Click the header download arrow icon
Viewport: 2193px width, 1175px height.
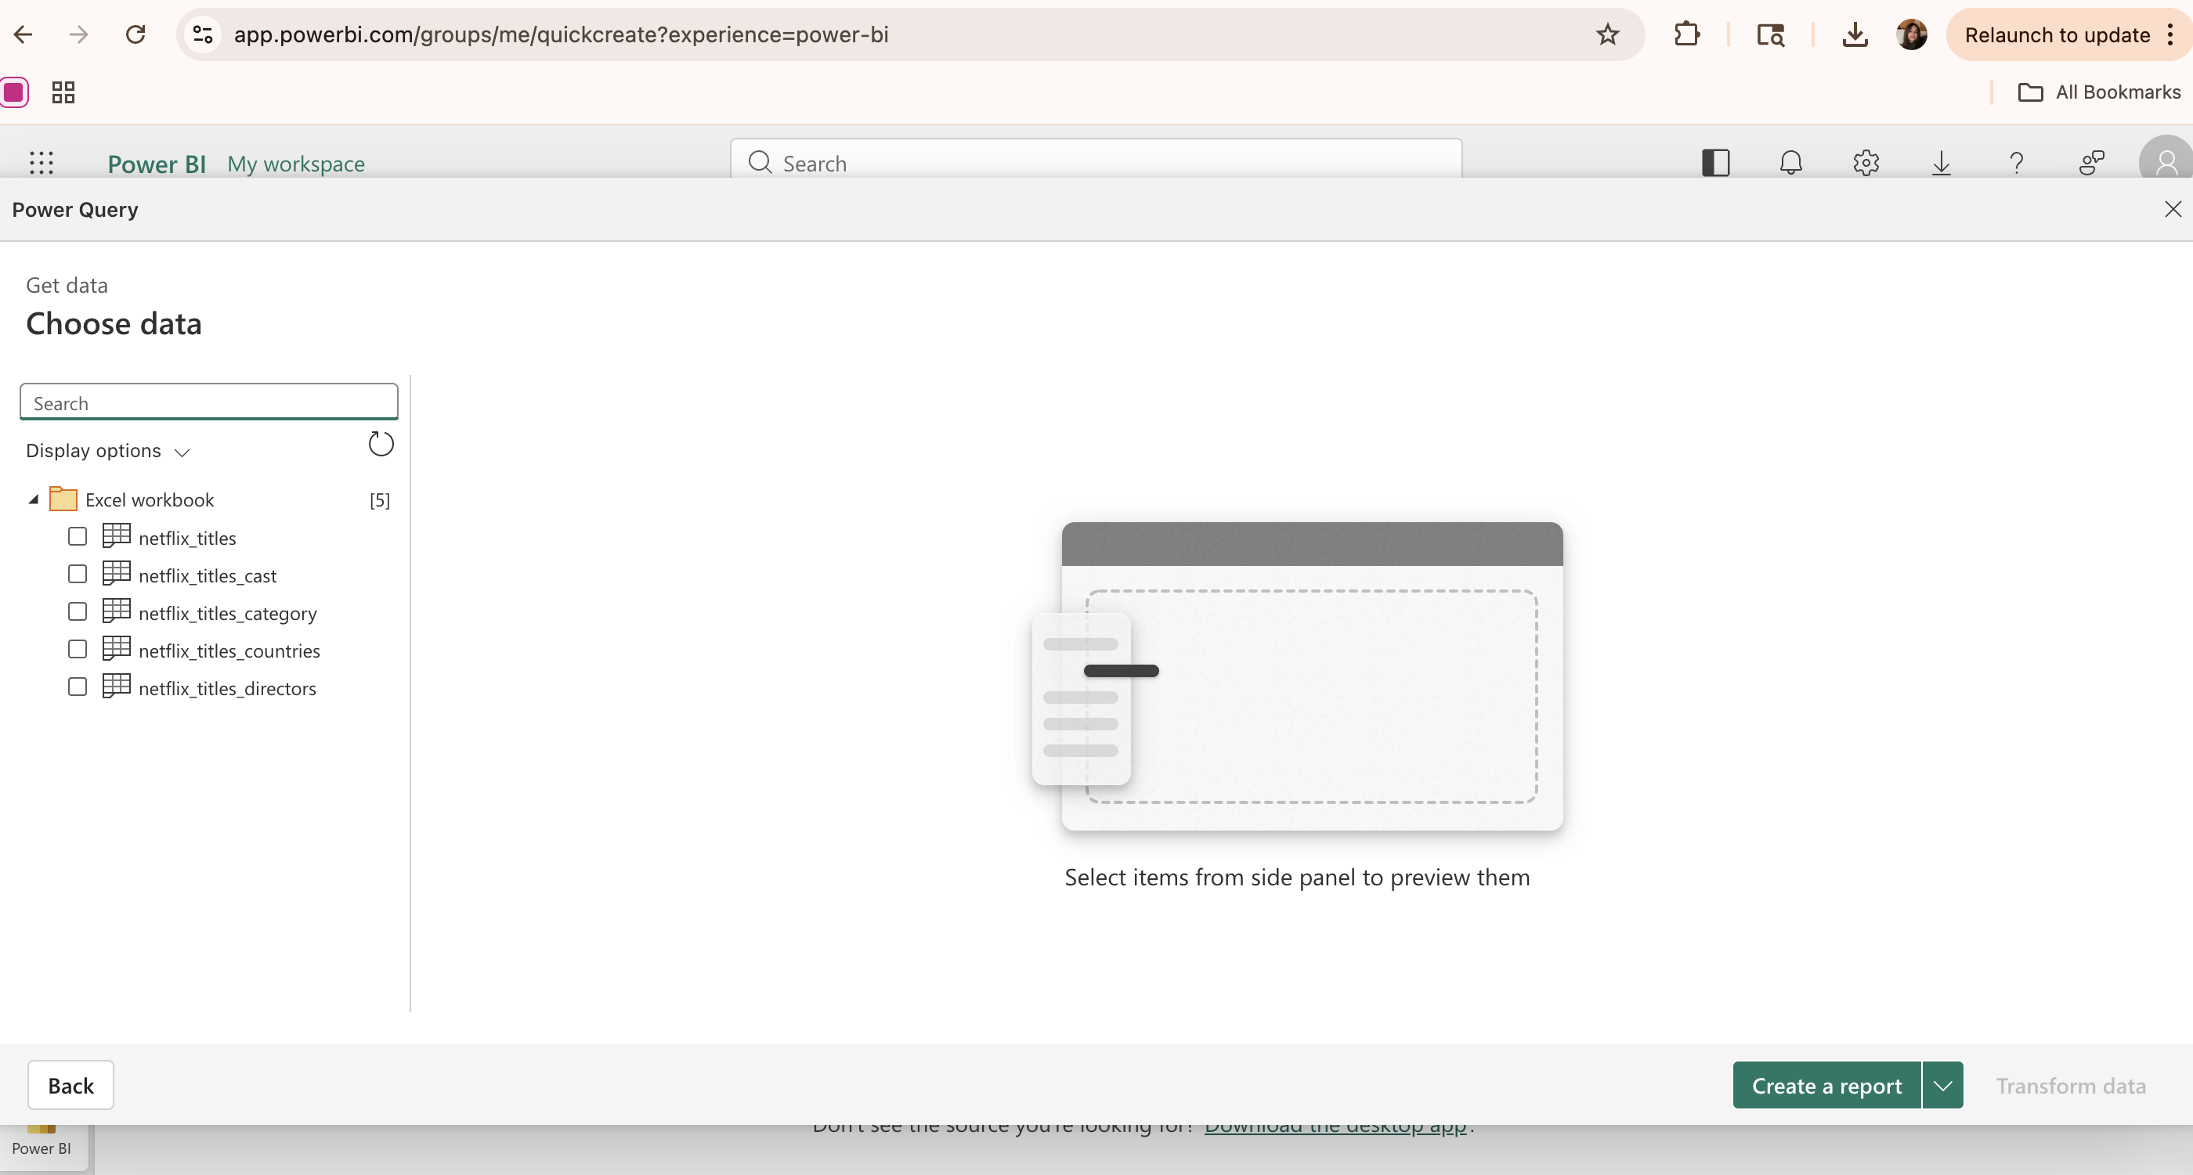tap(1941, 163)
